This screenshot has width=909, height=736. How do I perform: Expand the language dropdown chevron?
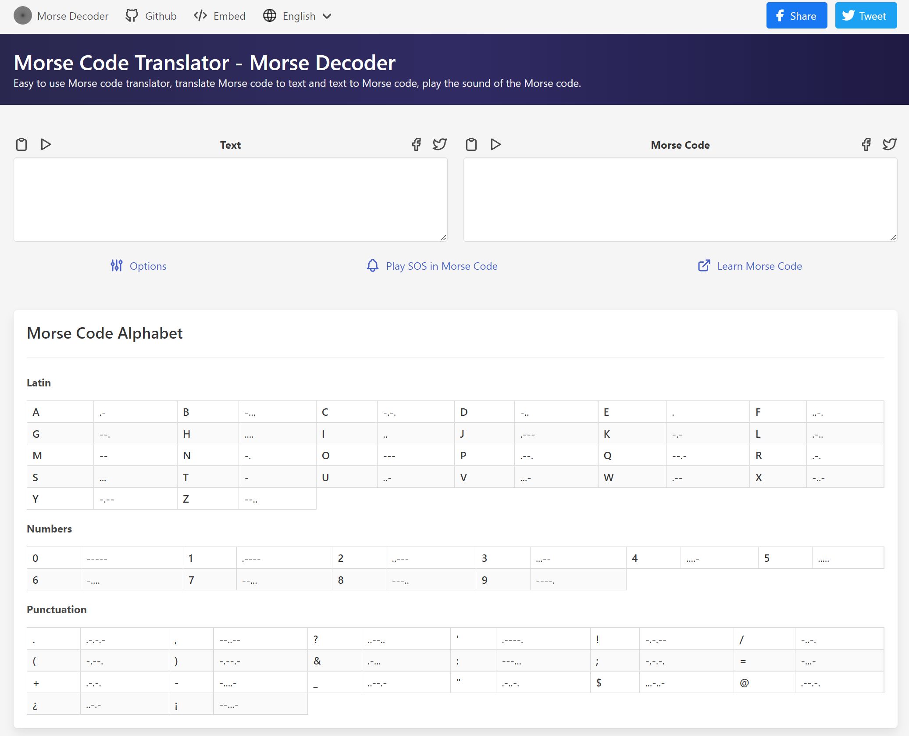click(x=326, y=16)
